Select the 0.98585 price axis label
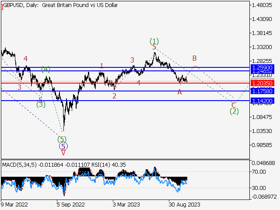 [x=262, y=145]
